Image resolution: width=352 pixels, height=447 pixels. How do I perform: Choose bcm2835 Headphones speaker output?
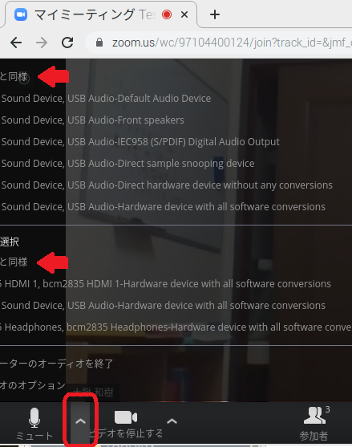[x=176, y=327]
